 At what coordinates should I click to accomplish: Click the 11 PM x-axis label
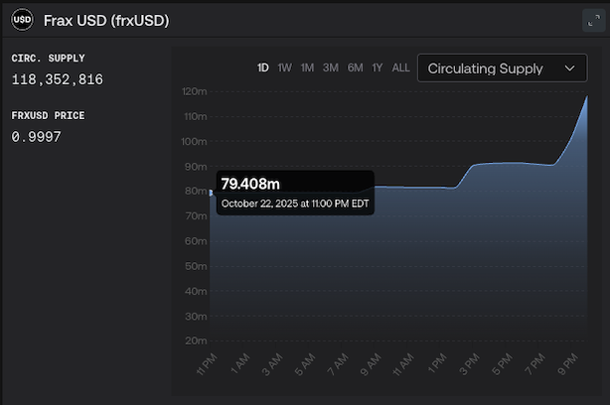pyautogui.click(x=207, y=364)
